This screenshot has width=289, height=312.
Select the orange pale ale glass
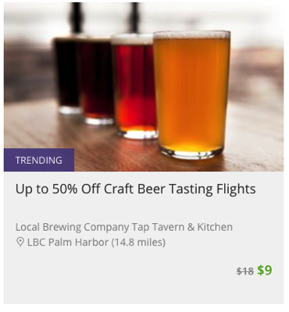[x=192, y=95]
